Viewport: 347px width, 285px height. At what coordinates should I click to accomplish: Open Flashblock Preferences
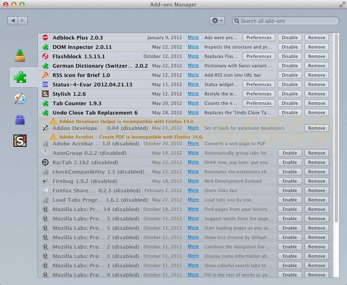[x=258, y=56]
